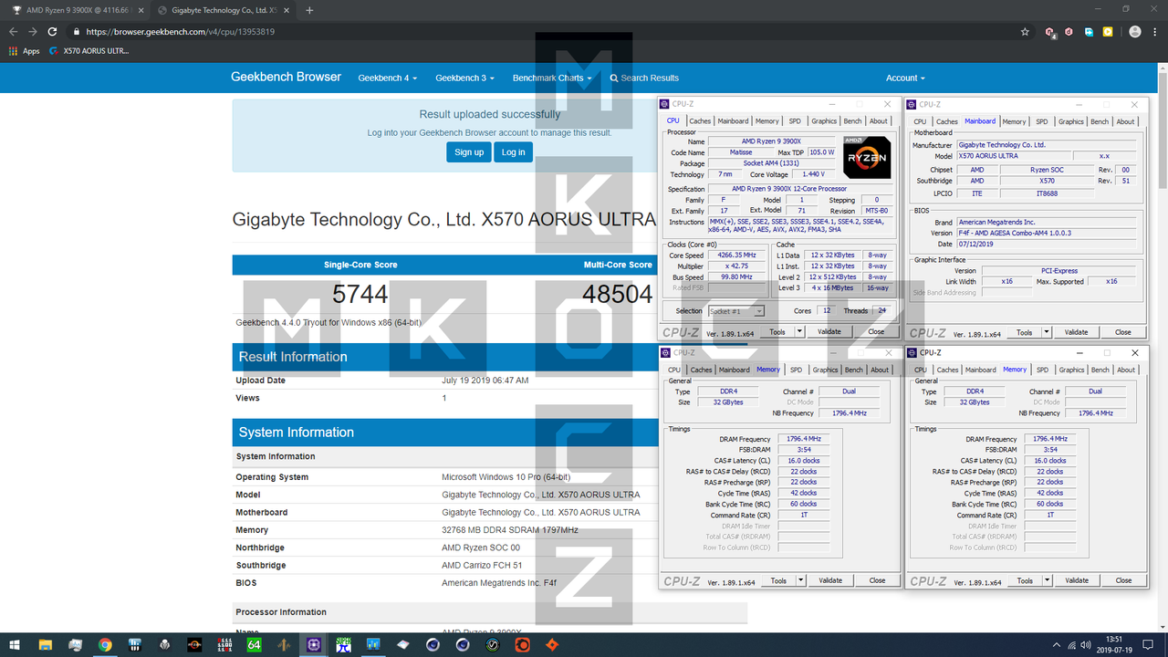The width and height of the screenshot is (1168, 657).
Task: Click the Log in button
Action: click(x=514, y=152)
